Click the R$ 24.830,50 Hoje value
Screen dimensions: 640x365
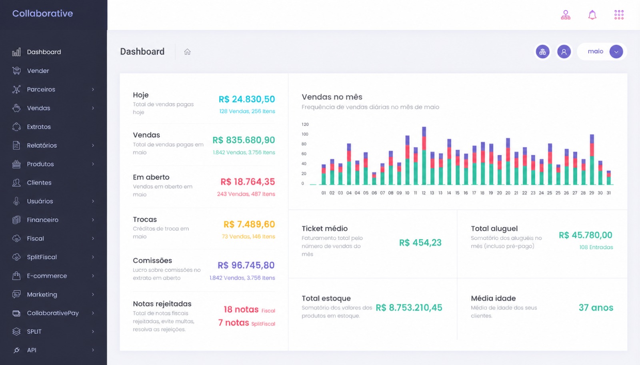[x=247, y=99]
